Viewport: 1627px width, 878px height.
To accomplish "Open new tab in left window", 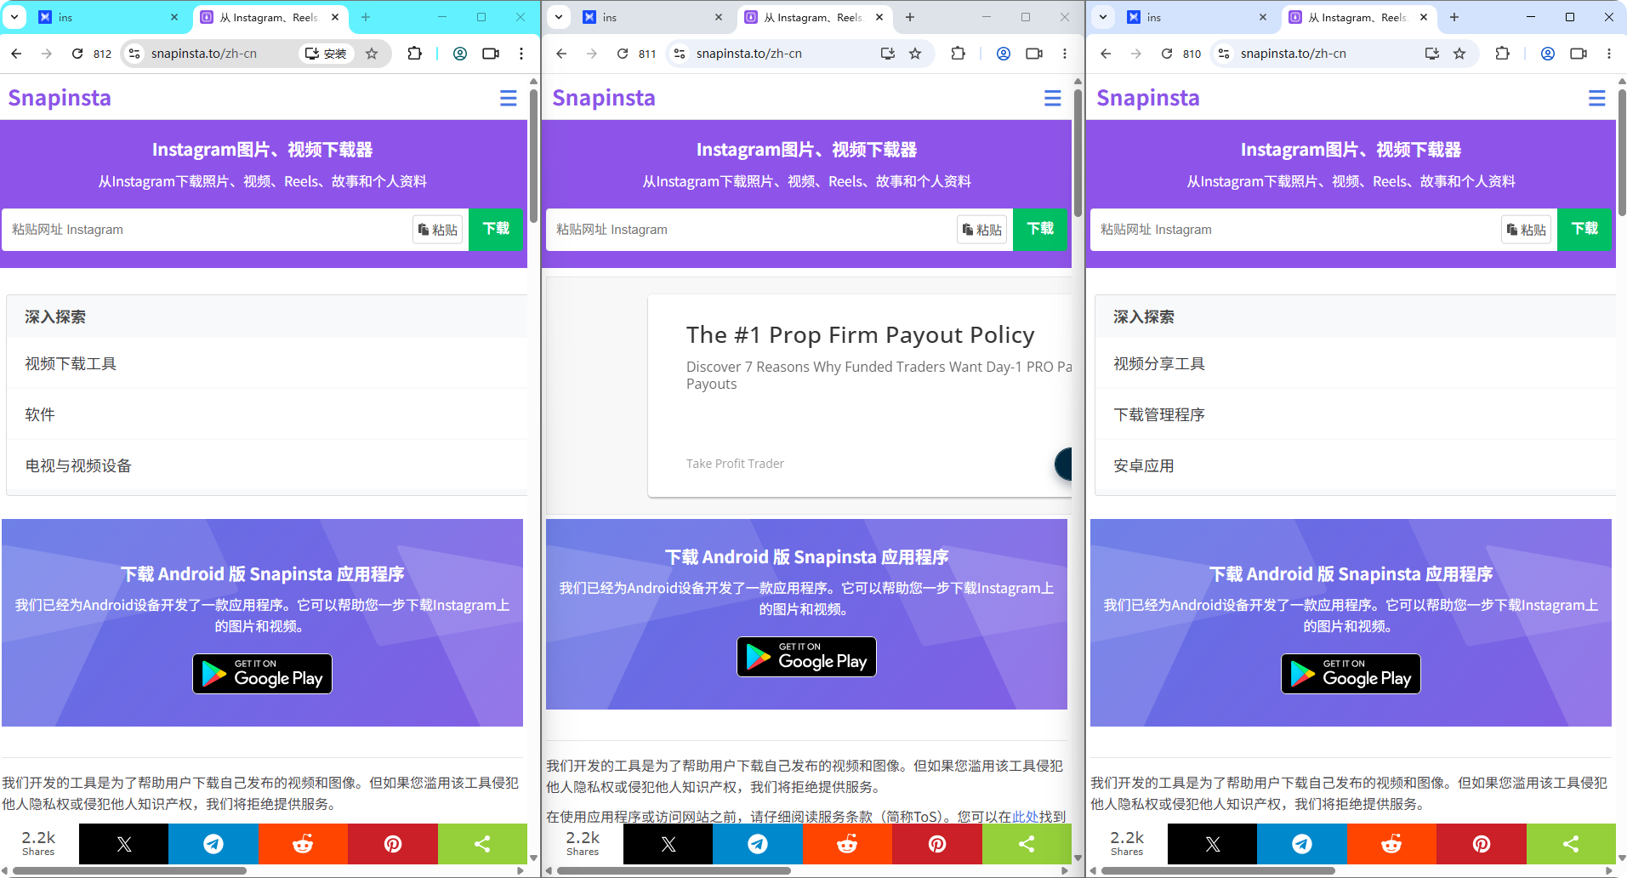I will pos(366,17).
